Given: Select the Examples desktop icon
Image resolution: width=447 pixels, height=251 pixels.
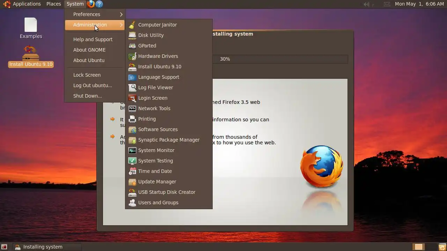Looking at the screenshot, I should 31,28.
